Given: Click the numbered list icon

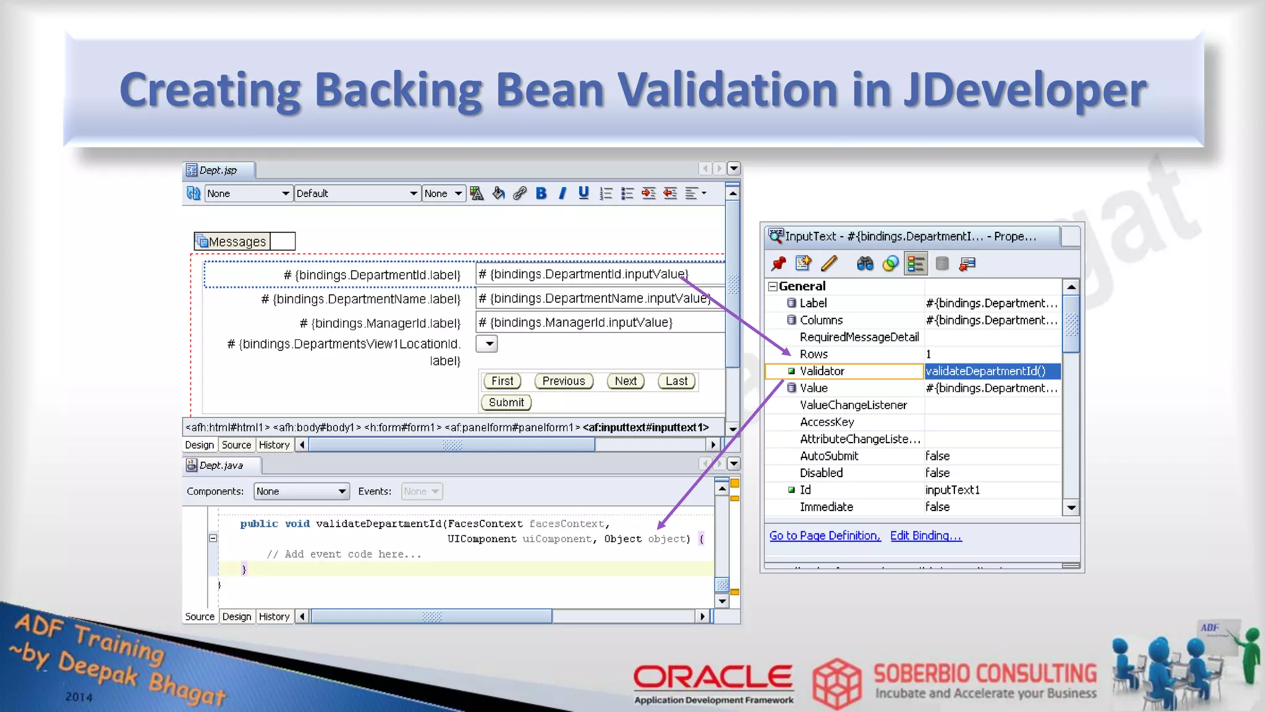Looking at the screenshot, I should point(606,193).
